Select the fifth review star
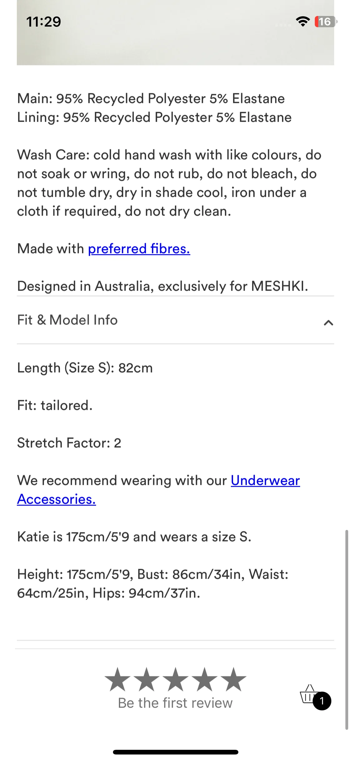The width and height of the screenshot is (351, 762). coord(233,679)
